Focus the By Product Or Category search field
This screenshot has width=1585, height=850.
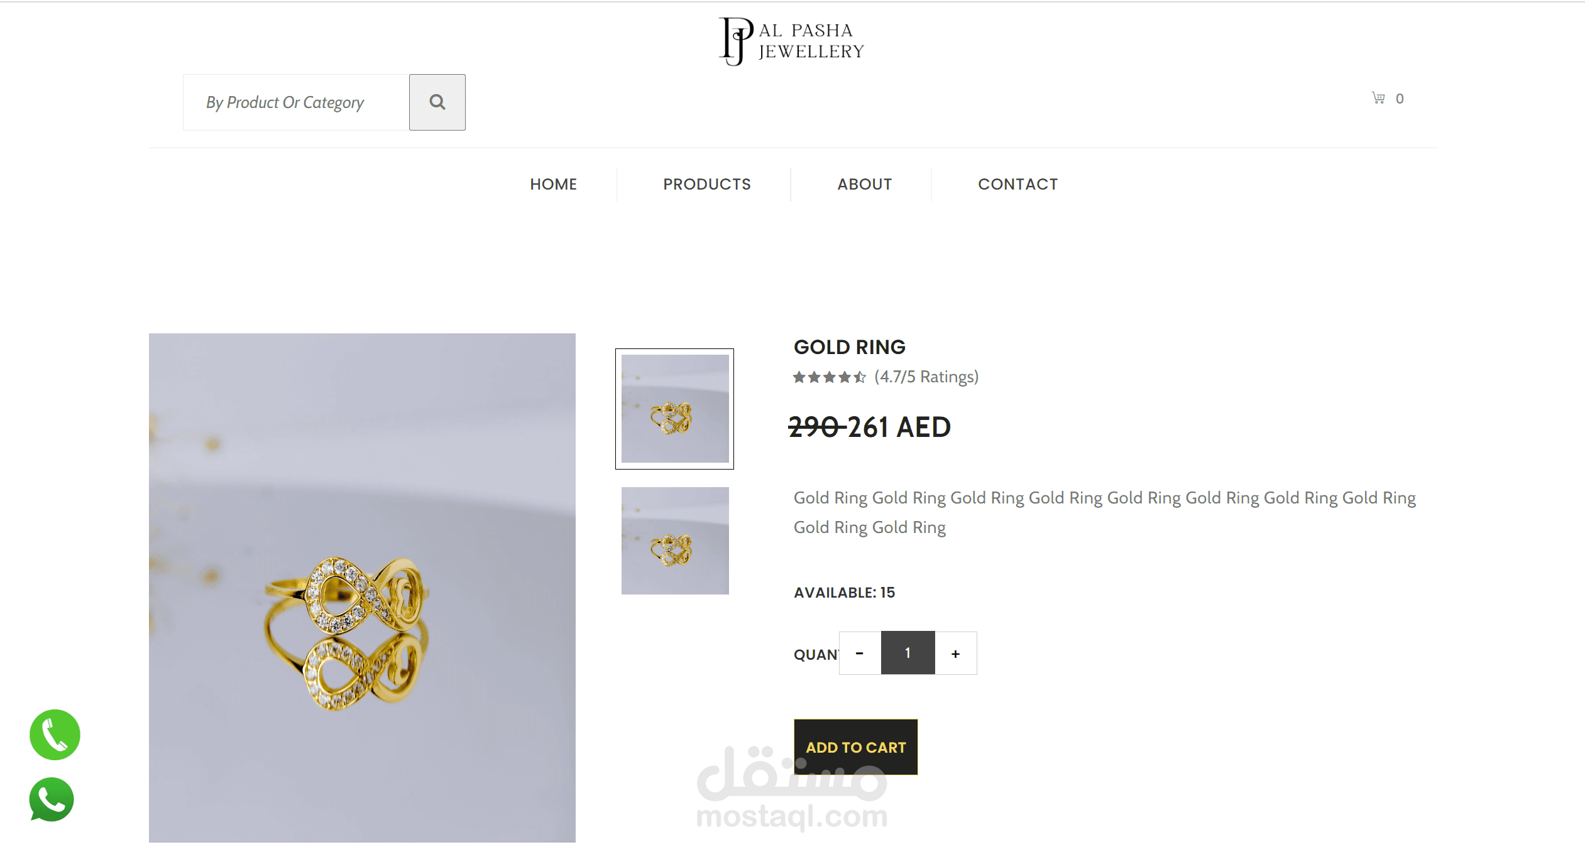(296, 102)
